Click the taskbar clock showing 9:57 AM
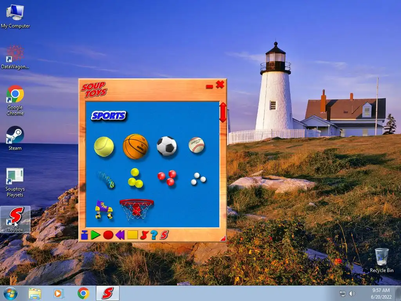 [381, 294]
